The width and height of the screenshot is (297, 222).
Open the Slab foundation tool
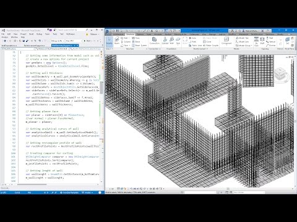(178, 41)
